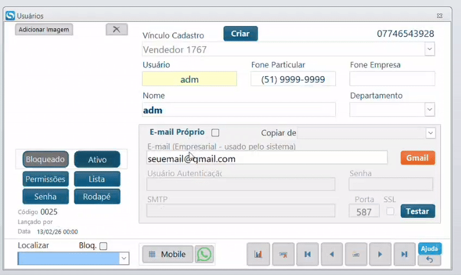
Task: Go to the next record arrow
Action: (380, 254)
